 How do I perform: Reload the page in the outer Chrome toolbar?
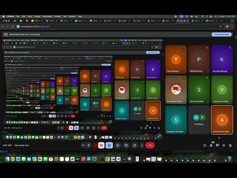coord(12,26)
